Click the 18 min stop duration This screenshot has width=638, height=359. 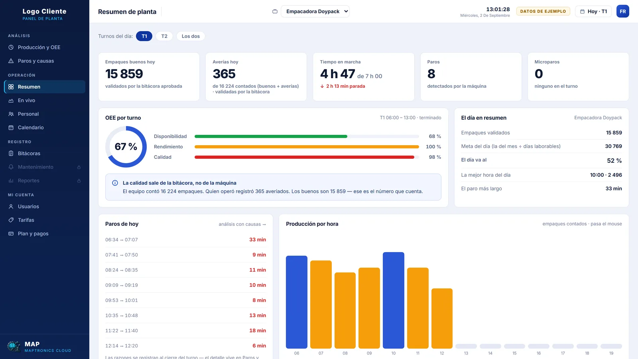coord(258,331)
